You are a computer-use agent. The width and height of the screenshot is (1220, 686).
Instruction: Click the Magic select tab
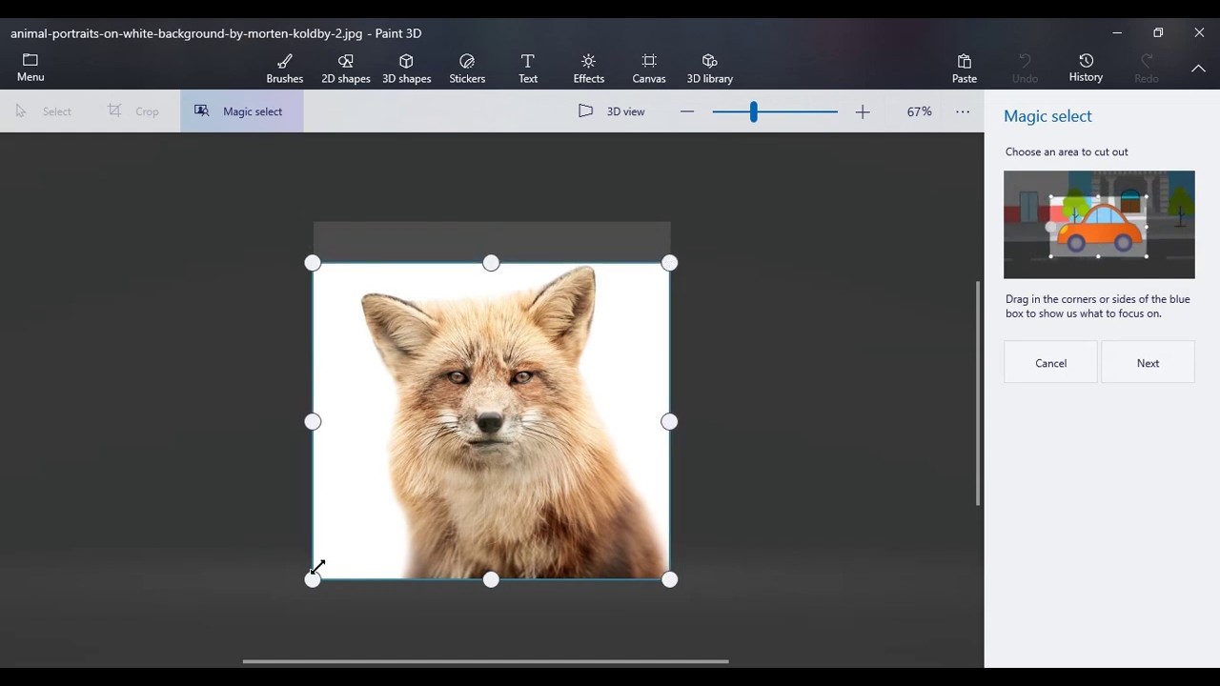tap(241, 111)
